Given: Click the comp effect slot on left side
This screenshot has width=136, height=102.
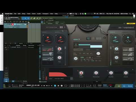Looking at the screenshot, I should (x=48, y=59).
